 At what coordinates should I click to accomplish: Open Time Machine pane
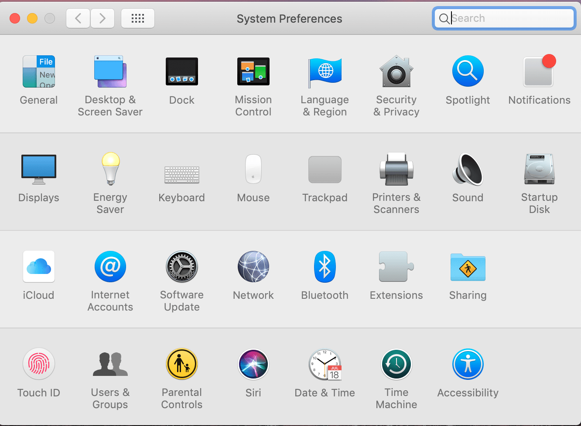pyautogui.click(x=396, y=364)
